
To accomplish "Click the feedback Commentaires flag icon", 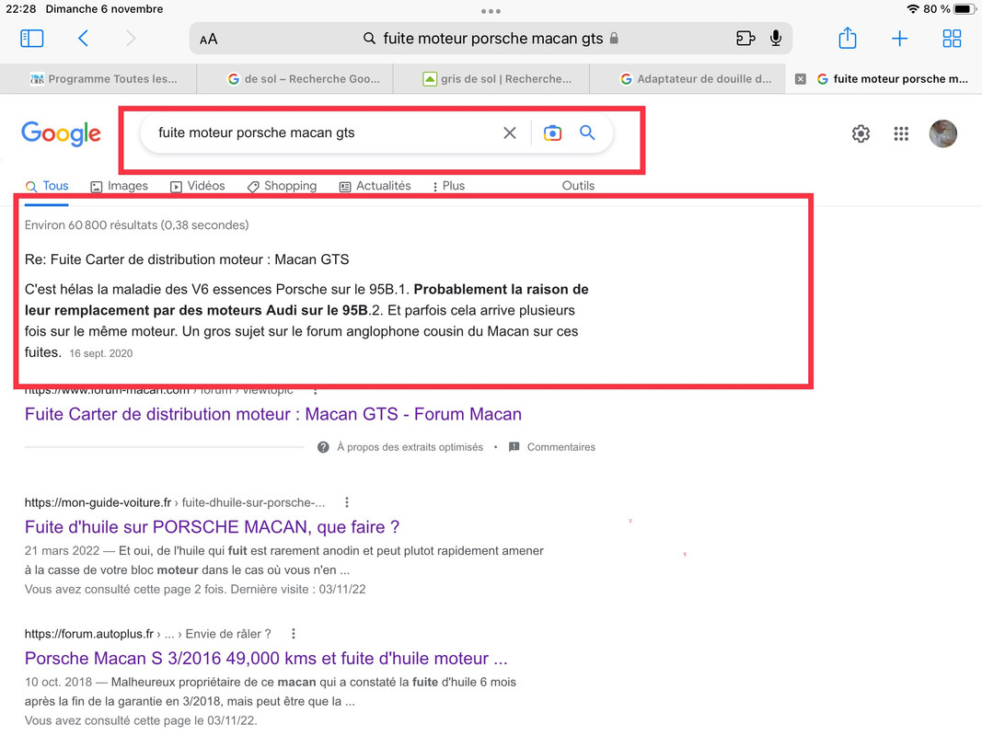I will pyautogui.click(x=514, y=447).
